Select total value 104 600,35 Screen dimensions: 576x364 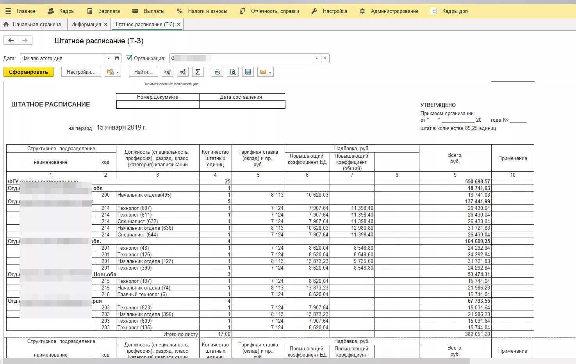point(477,241)
